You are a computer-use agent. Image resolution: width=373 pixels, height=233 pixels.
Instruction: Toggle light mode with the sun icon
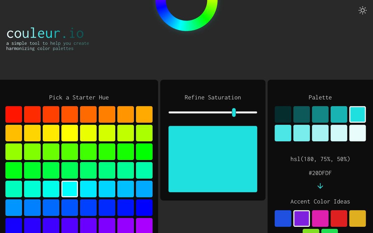point(362,10)
